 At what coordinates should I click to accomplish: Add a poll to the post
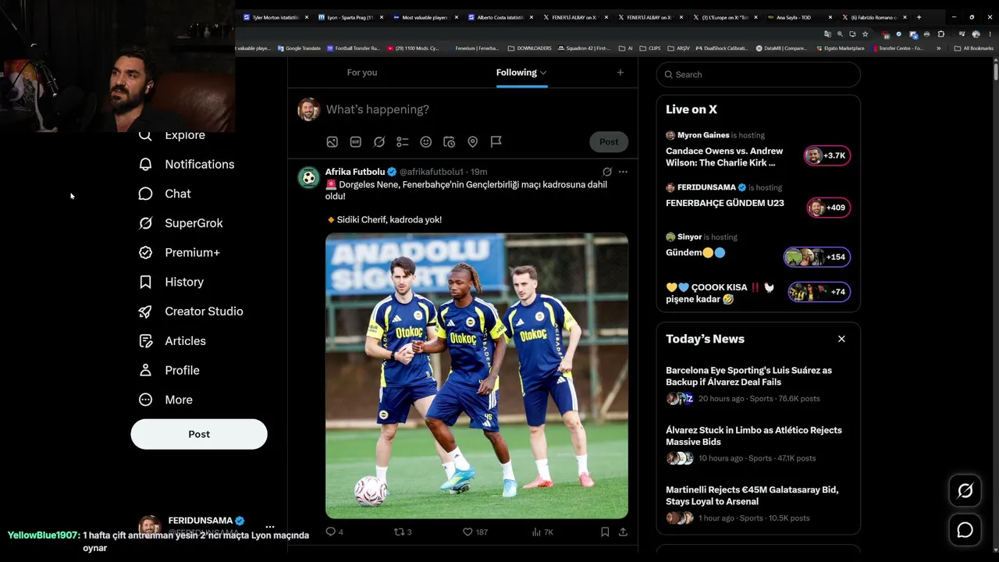pos(403,142)
